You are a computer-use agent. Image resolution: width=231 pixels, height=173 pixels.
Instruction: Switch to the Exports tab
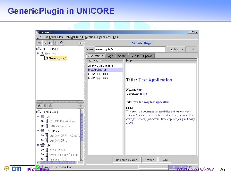click(x=134, y=56)
